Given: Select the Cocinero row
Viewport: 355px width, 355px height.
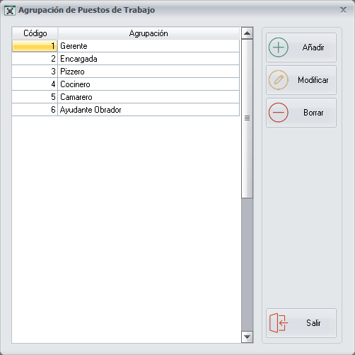Looking at the screenshot, I should (x=126, y=84).
